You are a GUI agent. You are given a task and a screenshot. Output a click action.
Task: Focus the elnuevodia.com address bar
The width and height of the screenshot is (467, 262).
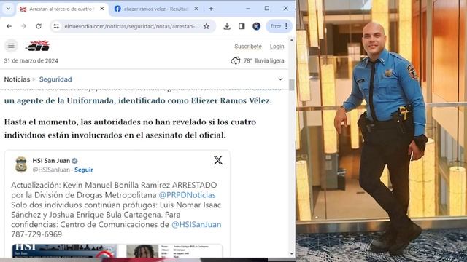pyautogui.click(x=131, y=26)
